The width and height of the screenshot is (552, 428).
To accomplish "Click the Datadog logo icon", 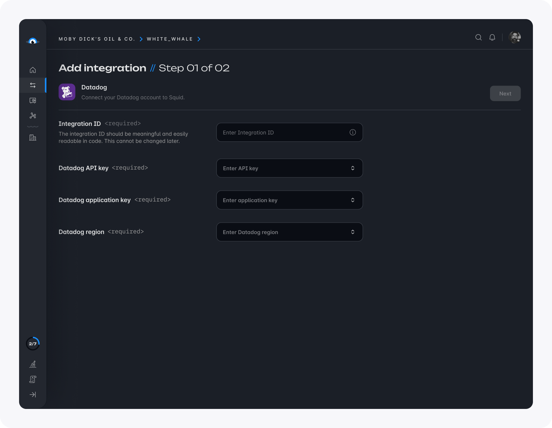I will click(x=67, y=92).
